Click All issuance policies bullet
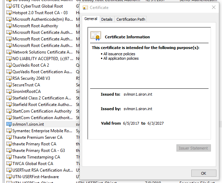Screen dimensions: 222x183 pos(118,54)
